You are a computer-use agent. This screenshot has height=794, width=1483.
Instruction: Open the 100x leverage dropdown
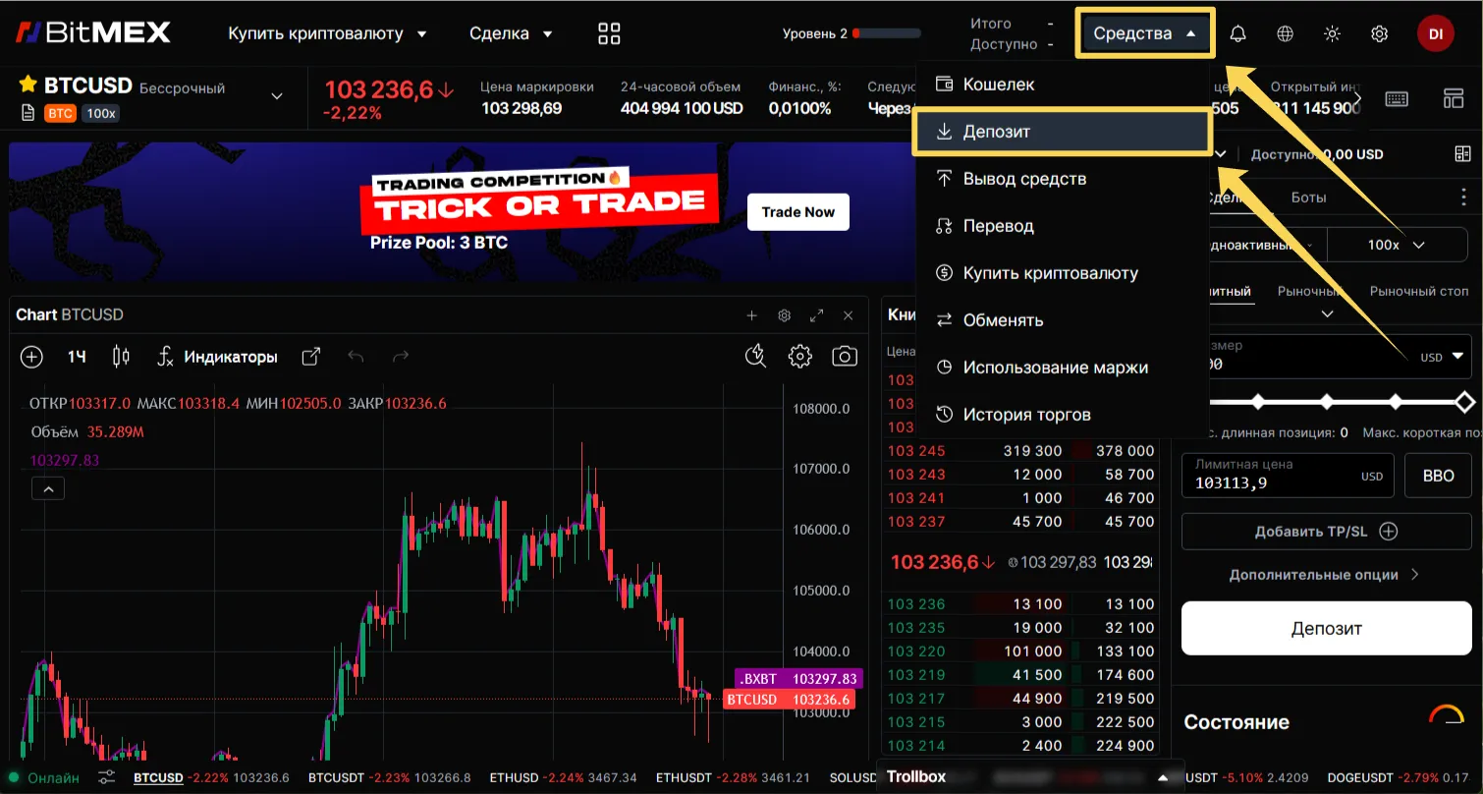(x=1397, y=244)
